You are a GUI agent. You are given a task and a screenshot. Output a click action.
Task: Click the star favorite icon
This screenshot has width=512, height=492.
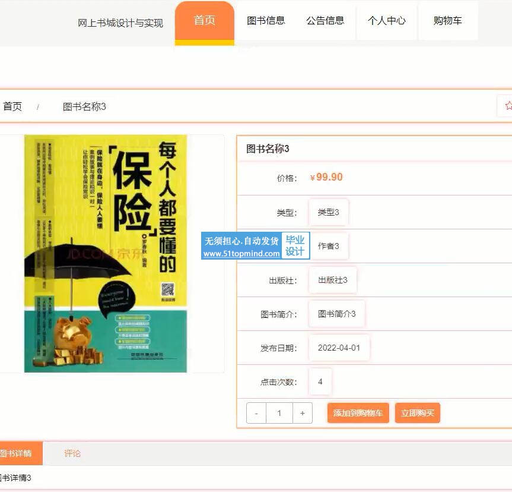(x=508, y=106)
